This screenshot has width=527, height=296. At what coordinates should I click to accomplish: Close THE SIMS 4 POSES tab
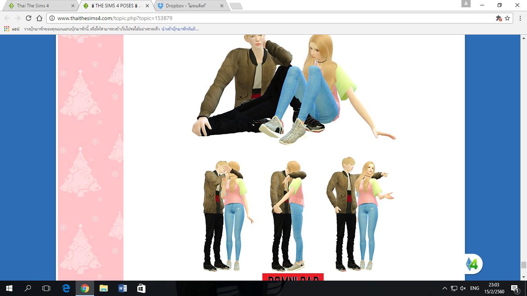click(x=147, y=6)
